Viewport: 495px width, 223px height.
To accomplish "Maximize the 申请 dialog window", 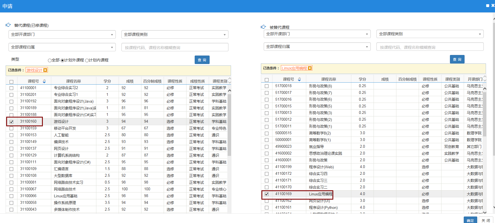I will [488, 6].
